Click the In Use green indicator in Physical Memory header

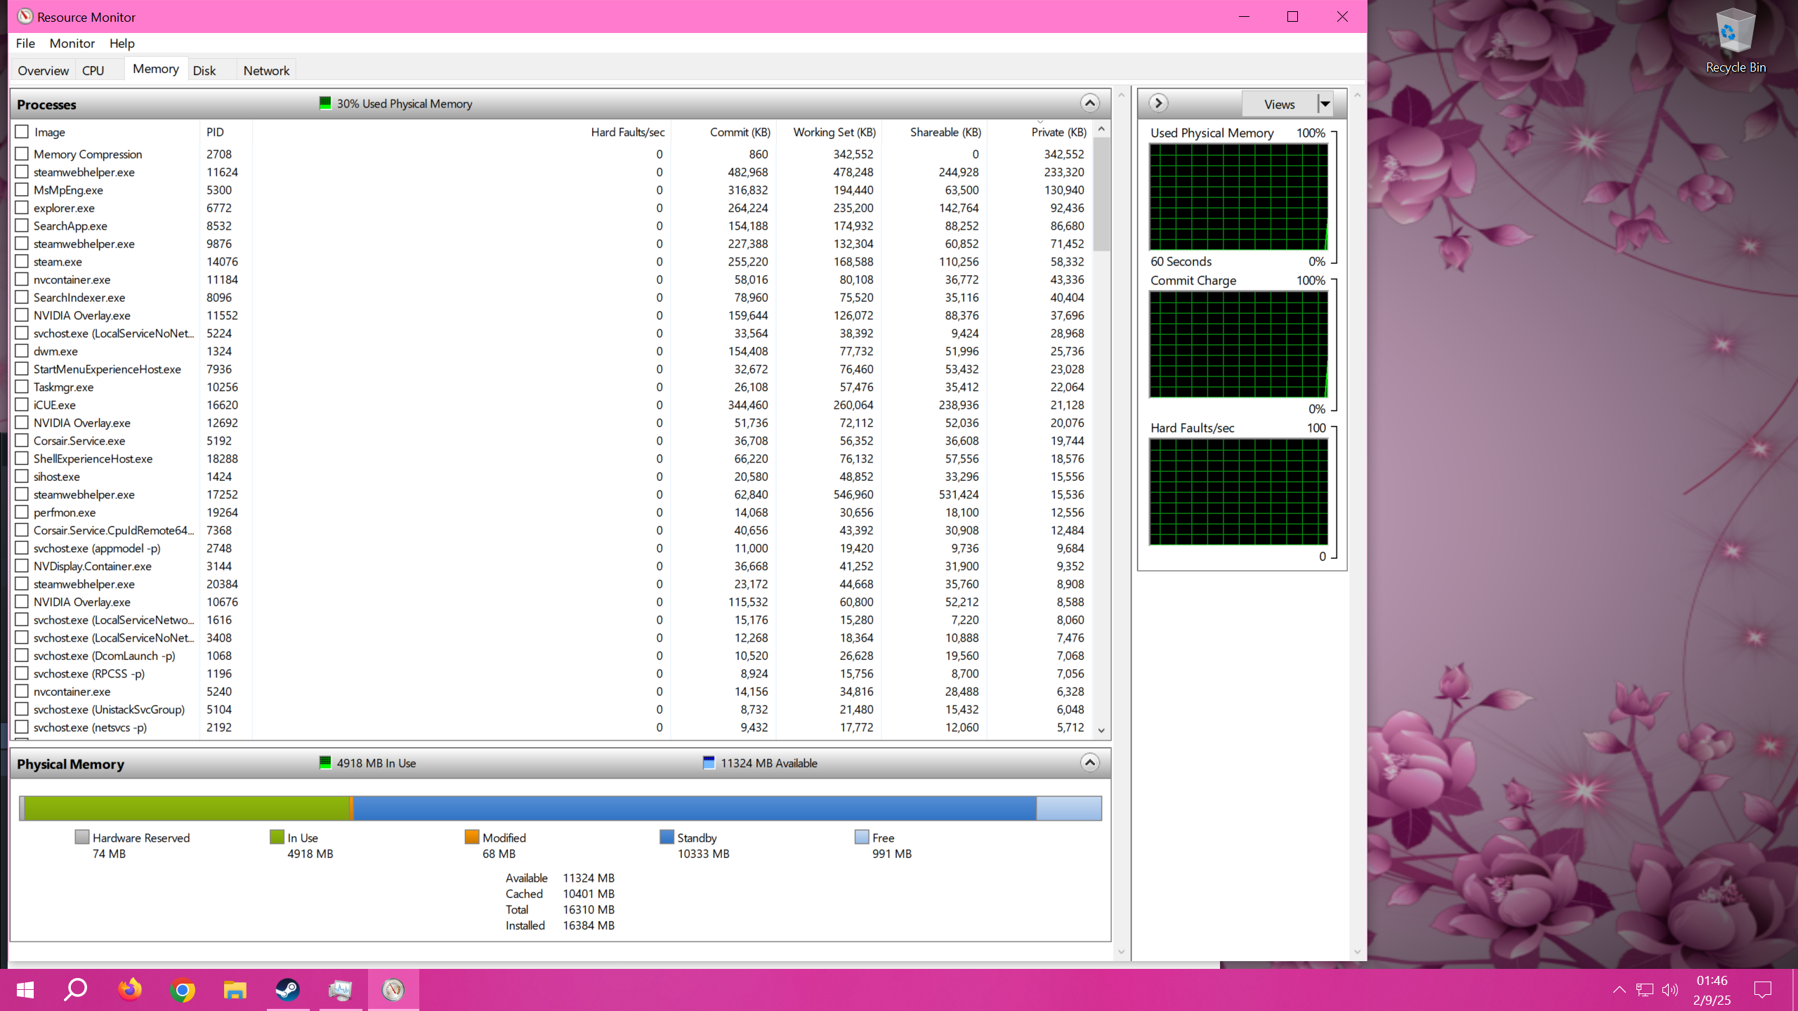point(325,762)
